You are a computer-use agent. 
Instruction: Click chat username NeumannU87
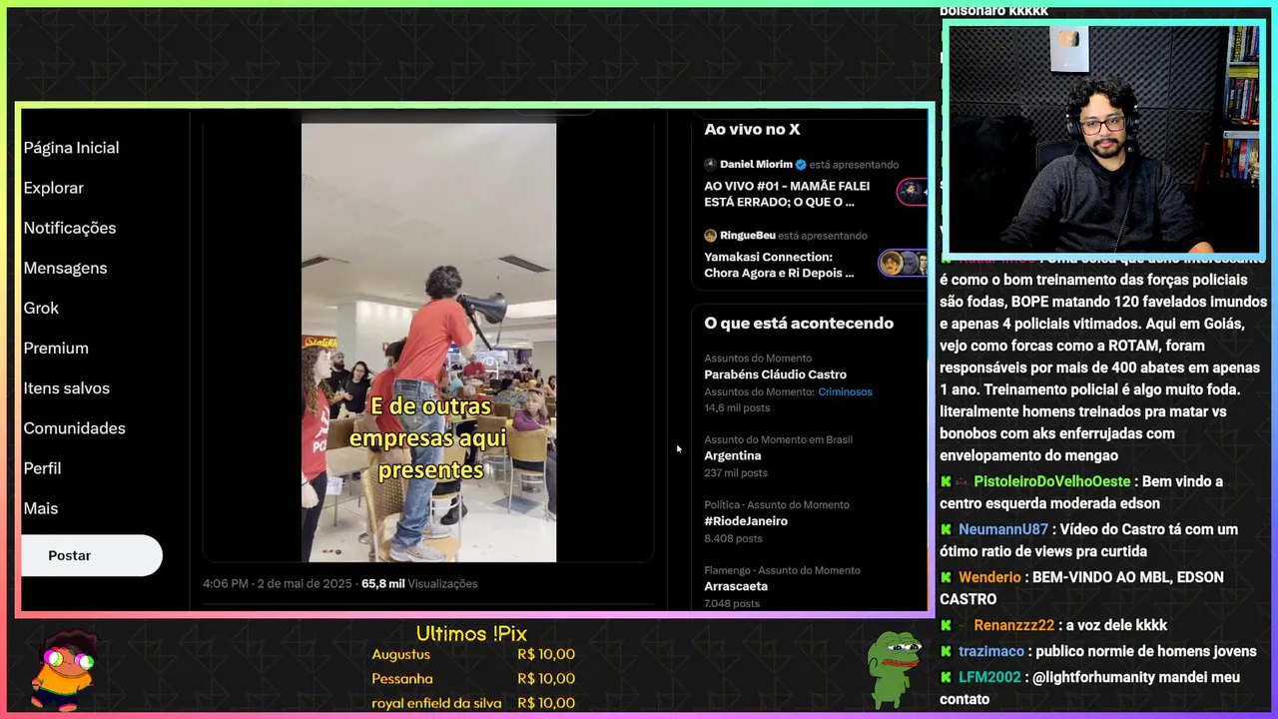[x=1003, y=529]
